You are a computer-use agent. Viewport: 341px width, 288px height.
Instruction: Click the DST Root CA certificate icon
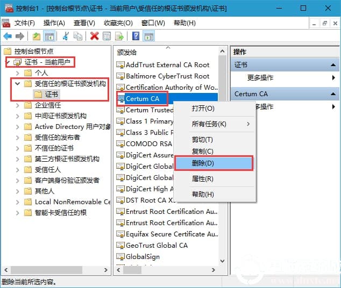click(x=120, y=200)
